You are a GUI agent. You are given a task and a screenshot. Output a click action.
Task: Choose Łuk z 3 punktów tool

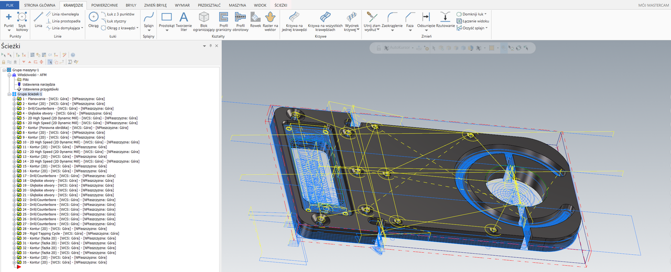(x=117, y=14)
